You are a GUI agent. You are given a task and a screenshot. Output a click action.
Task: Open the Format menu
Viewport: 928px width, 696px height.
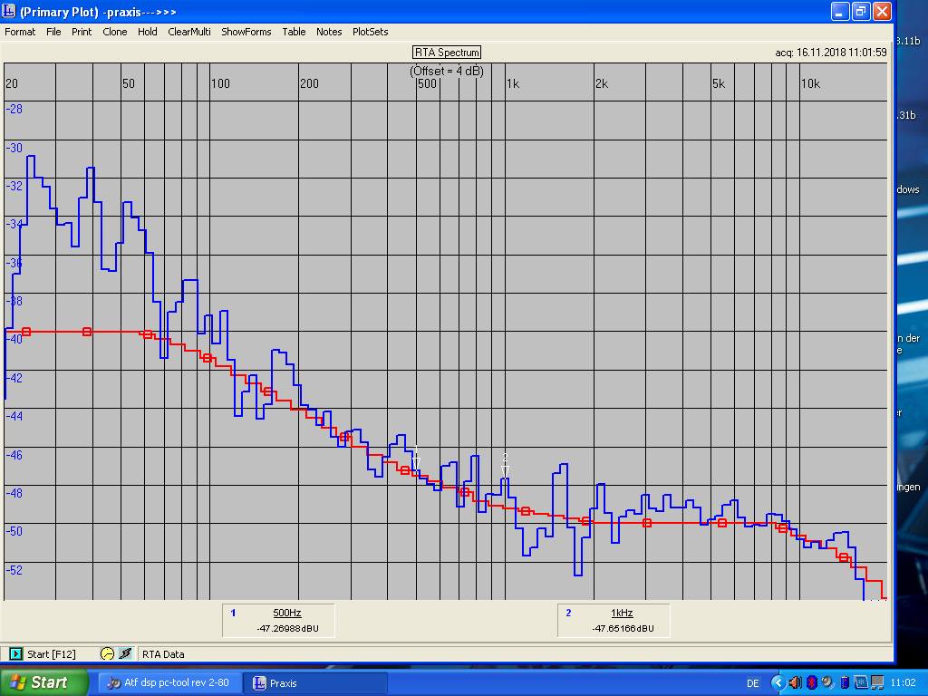20,32
